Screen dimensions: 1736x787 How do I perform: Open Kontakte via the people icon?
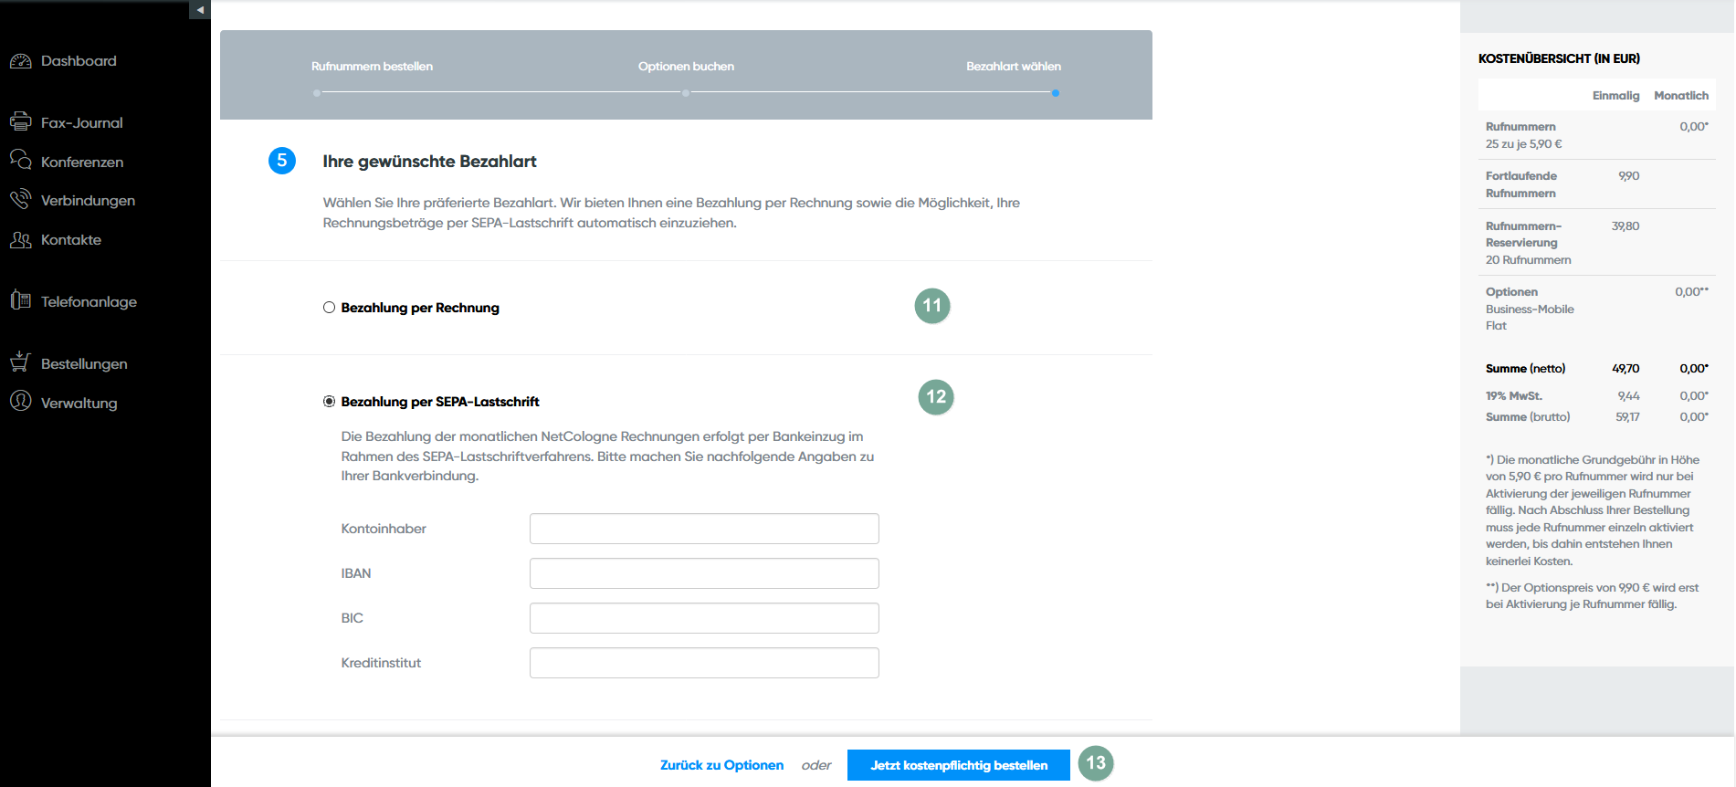point(20,239)
